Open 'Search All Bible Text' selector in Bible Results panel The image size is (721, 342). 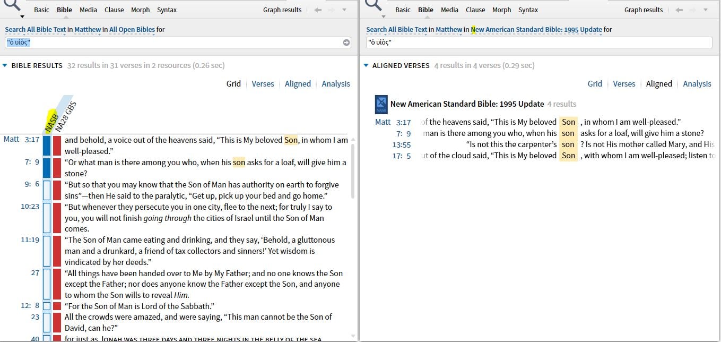coord(36,30)
